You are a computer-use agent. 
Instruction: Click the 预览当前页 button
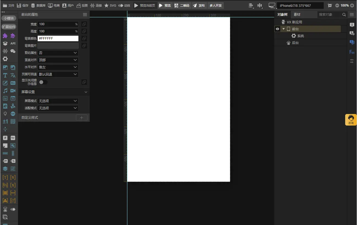point(145,5)
